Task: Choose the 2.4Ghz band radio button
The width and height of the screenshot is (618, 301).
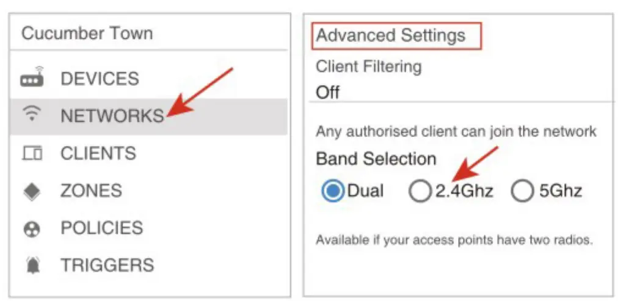Action: 420,191
